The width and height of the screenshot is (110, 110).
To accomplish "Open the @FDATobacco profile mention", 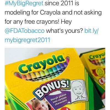I will tap(24, 31).
